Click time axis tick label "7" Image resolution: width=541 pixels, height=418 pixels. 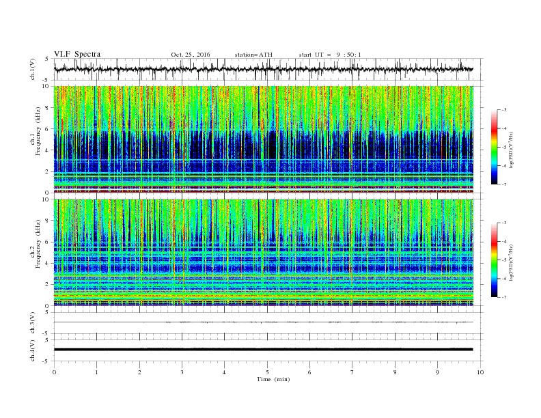tap(352, 372)
